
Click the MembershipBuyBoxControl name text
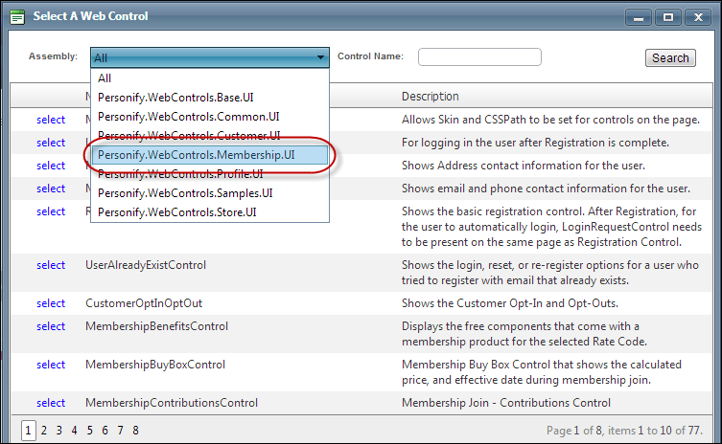(155, 365)
